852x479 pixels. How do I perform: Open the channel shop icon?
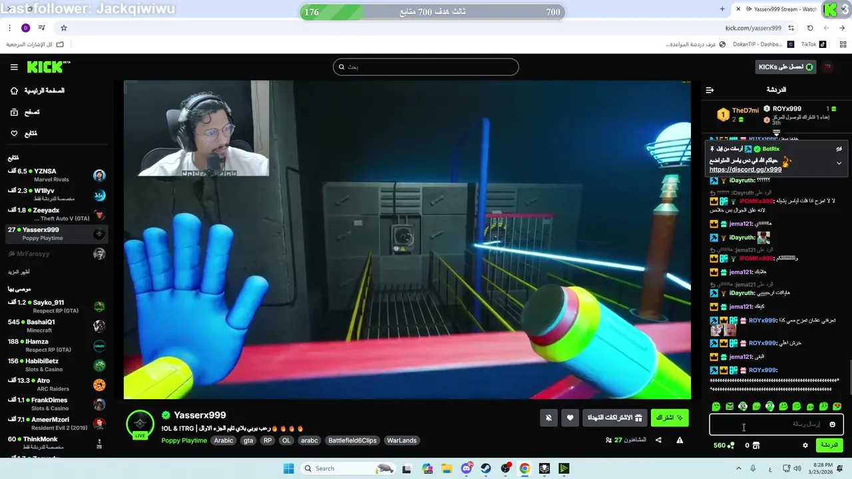pyautogui.click(x=755, y=445)
